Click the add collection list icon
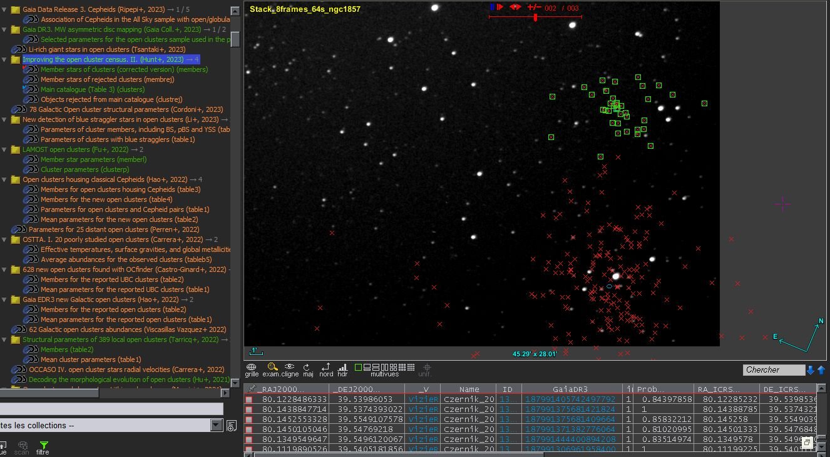The width and height of the screenshot is (830, 457). pyautogui.click(x=231, y=426)
